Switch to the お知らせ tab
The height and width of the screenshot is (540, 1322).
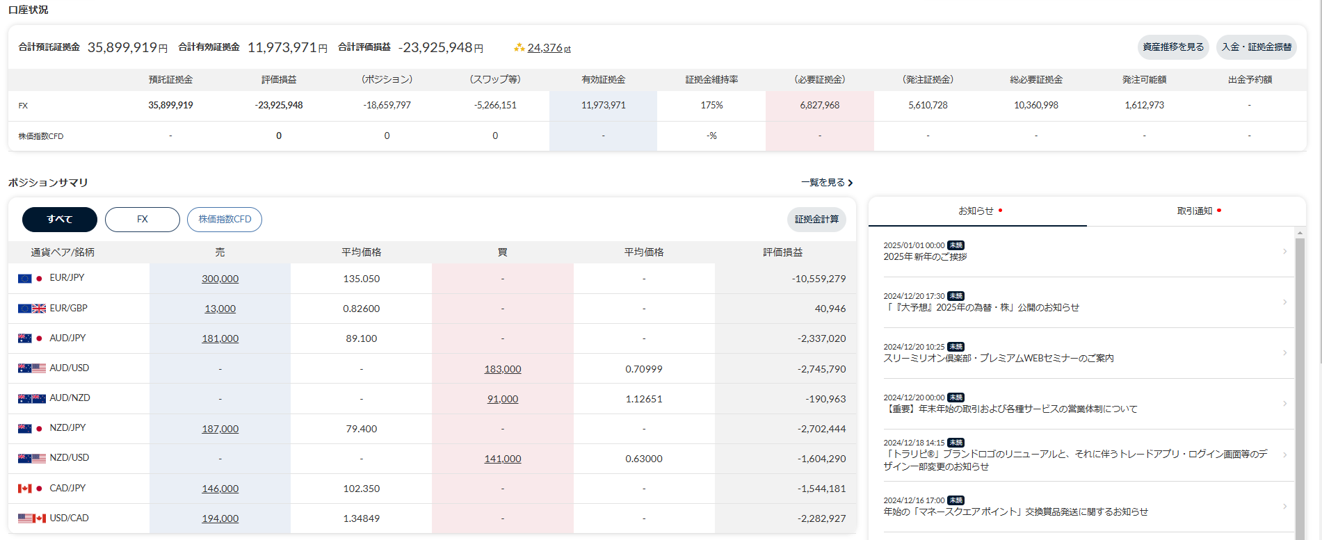976,211
